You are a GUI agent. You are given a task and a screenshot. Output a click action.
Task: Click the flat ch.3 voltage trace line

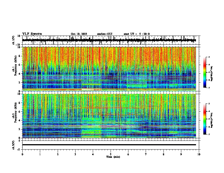coord(109,145)
